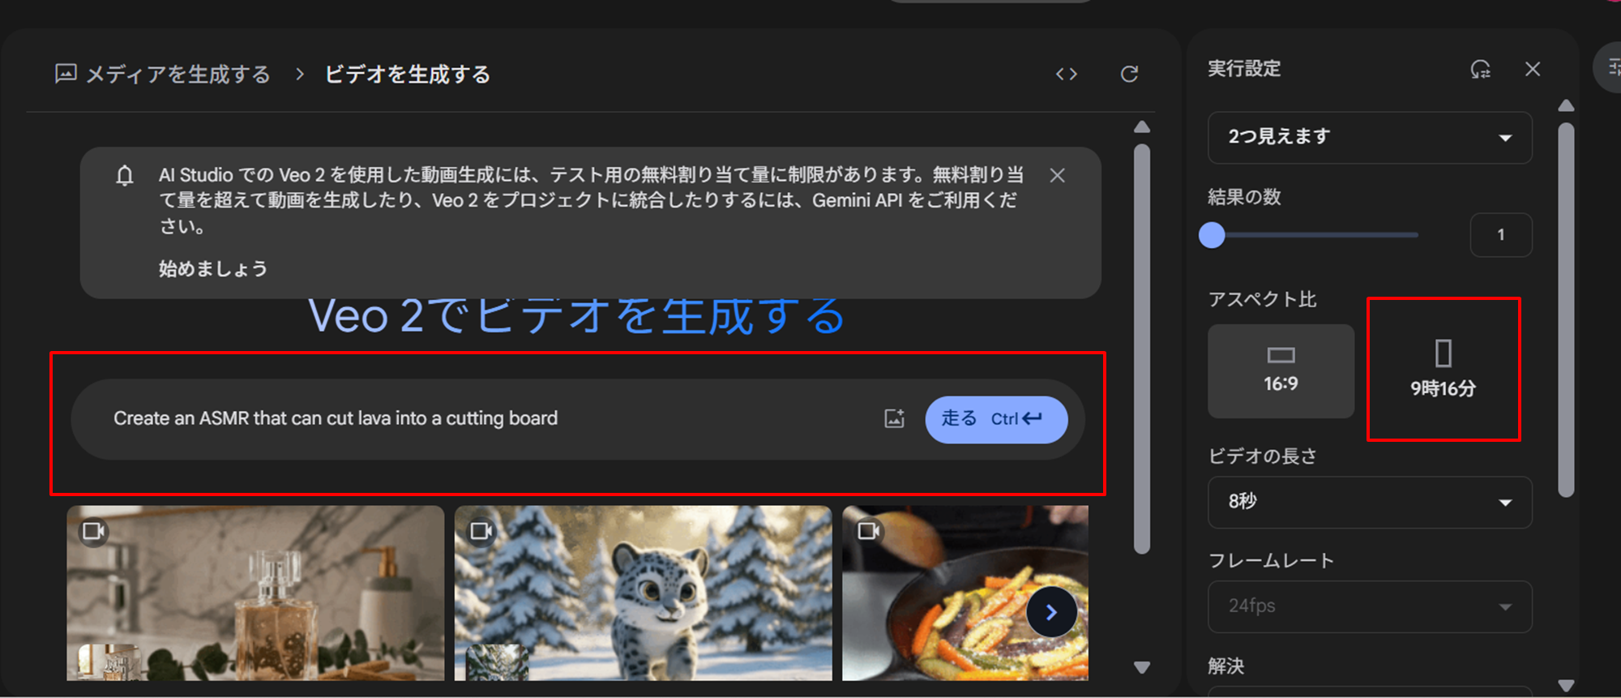Screen dimensions: 1621x698
Task: Click the results count number box
Action: (1501, 235)
